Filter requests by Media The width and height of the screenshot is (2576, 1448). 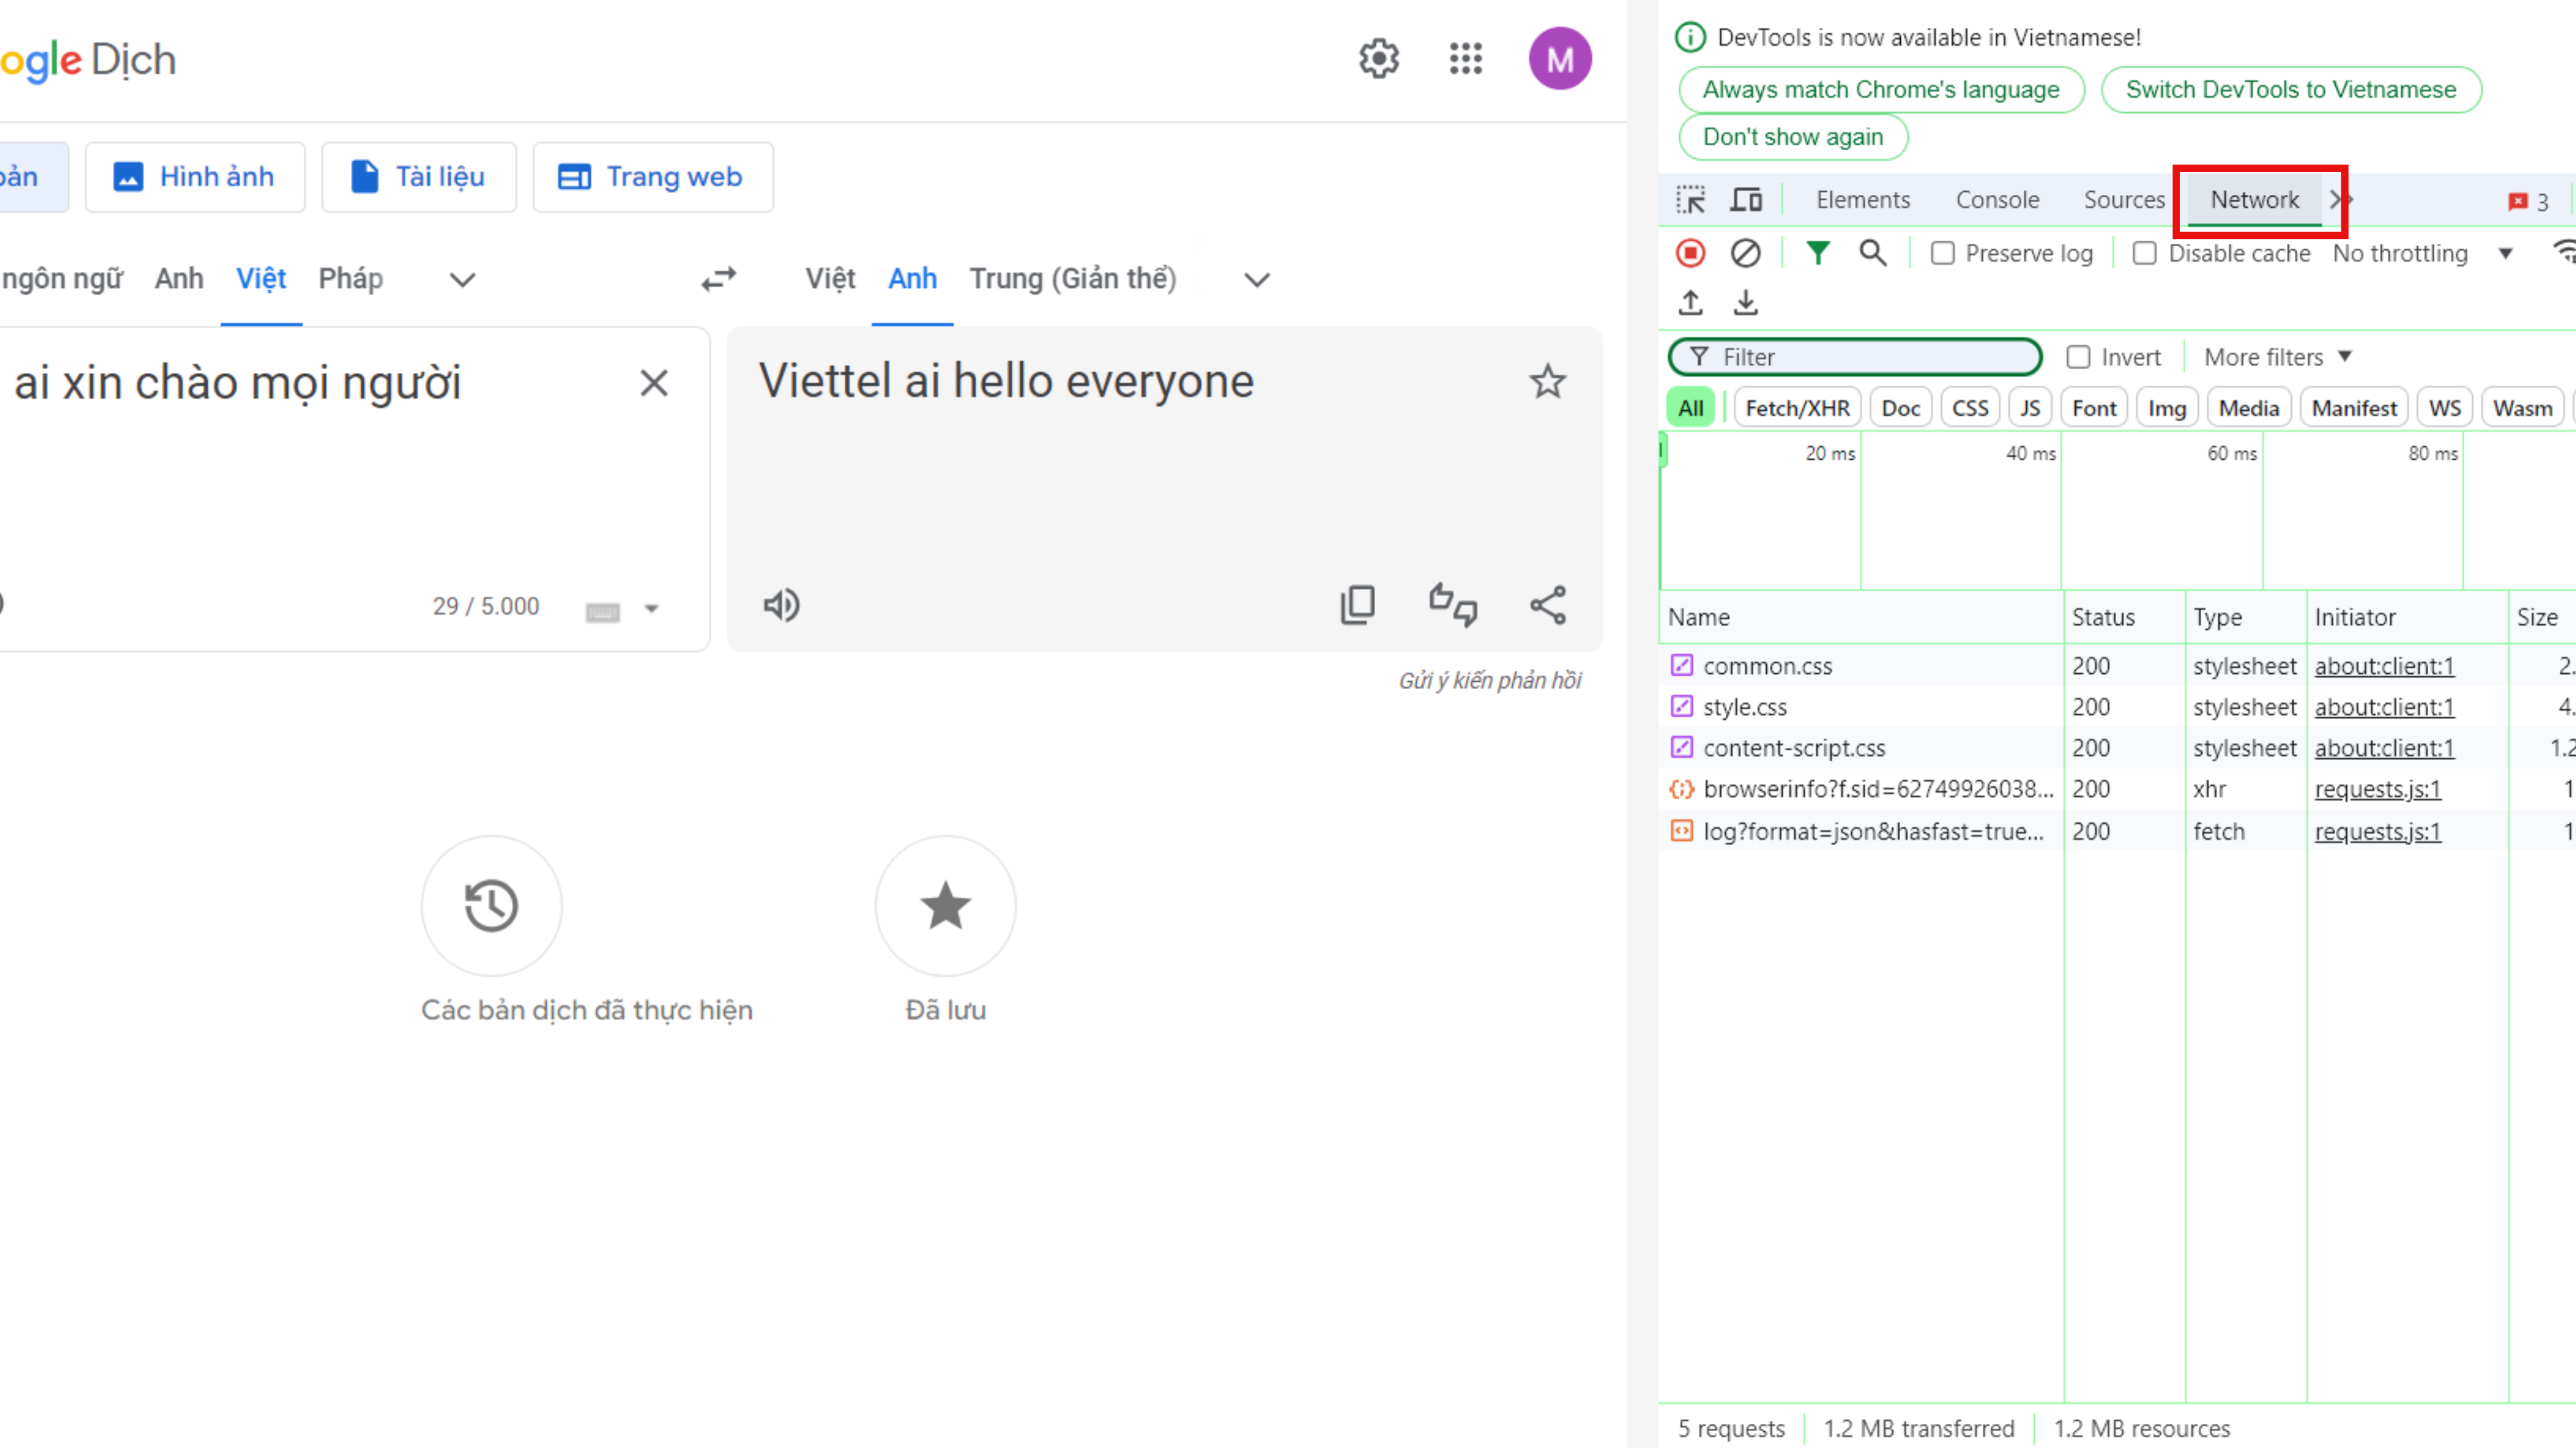click(x=2248, y=408)
